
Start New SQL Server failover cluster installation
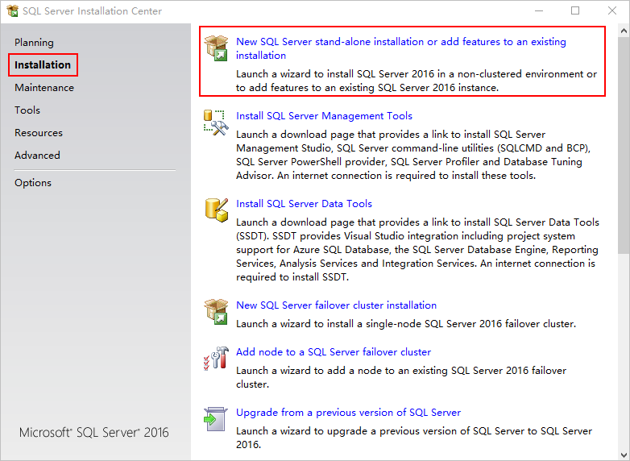click(336, 305)
